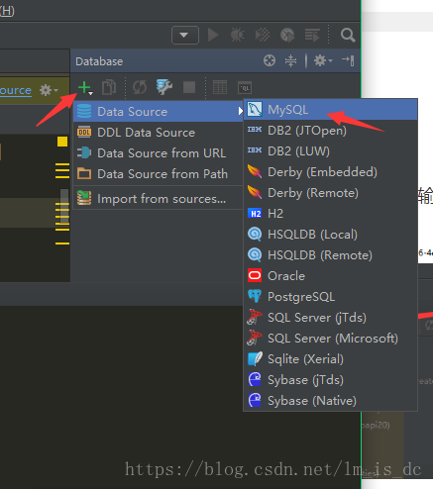This screenshot has height=489, width=433.
Task: Click the green plus add icon
Action: 85,88
